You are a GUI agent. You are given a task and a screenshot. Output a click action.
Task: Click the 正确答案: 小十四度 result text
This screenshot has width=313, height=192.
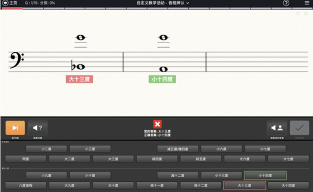point(157,135)
